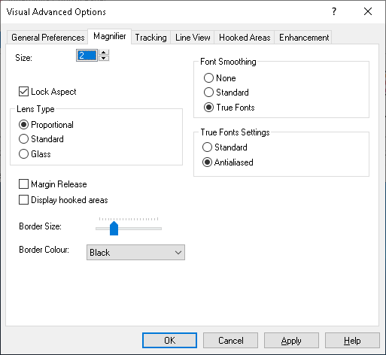Set Font Smoothing to None
This screenshot has height=355, width=386.
(x=208, y=78)
